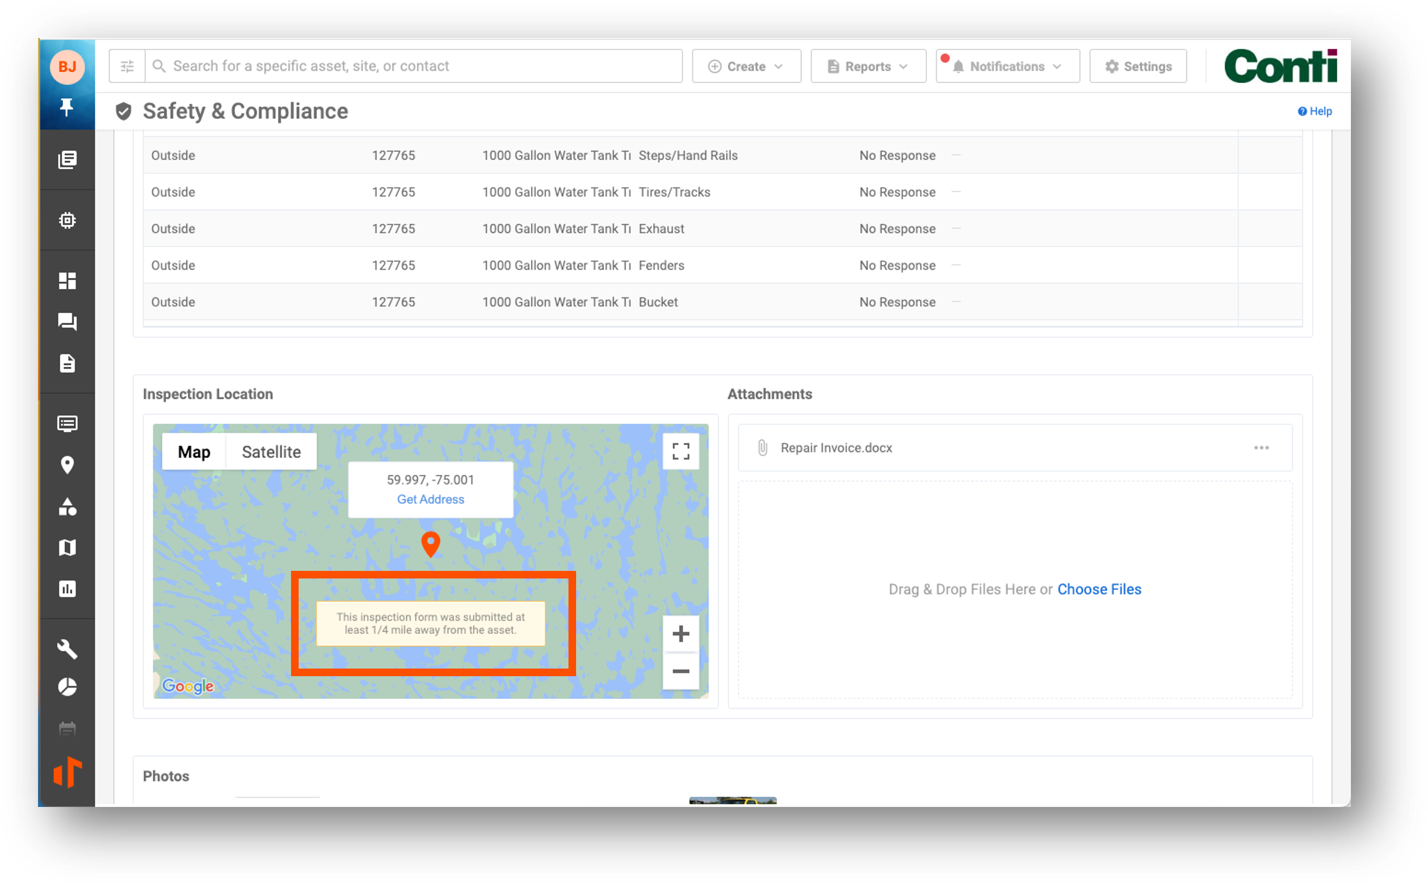Open the chip devices icon in sidebar
Image resolution: width=1428 pixels, height=884 pixels.
click(67, 220)
